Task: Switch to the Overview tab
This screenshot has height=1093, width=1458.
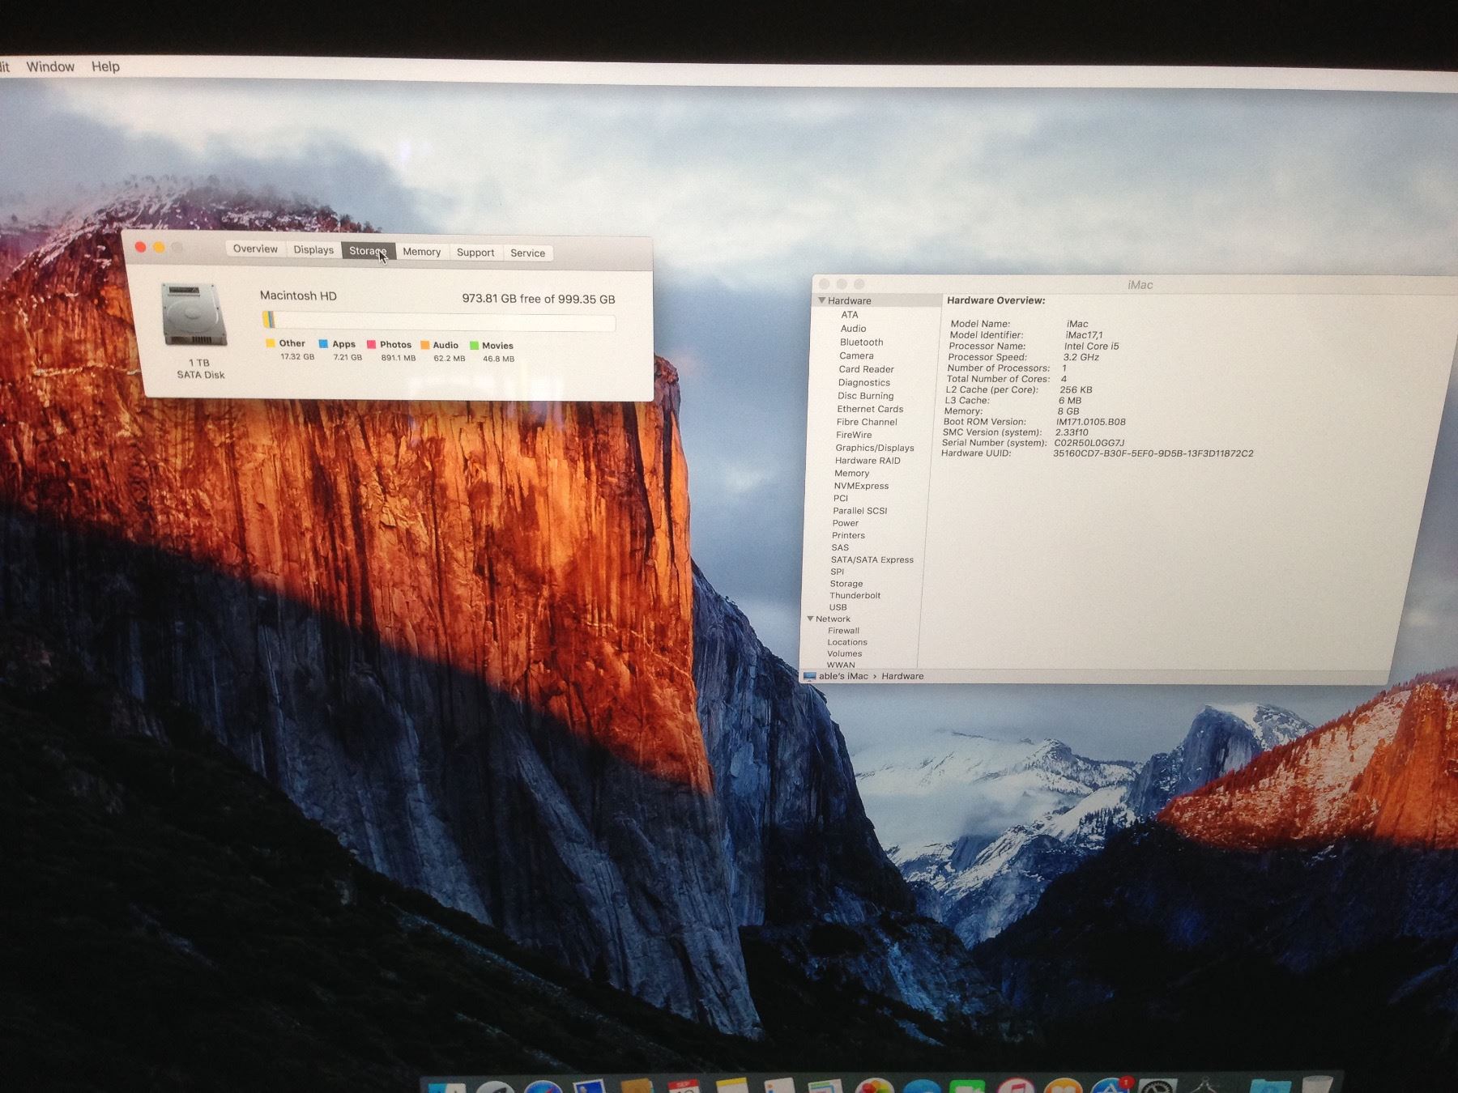Action: pyautogui.click(x=255, y=249)
